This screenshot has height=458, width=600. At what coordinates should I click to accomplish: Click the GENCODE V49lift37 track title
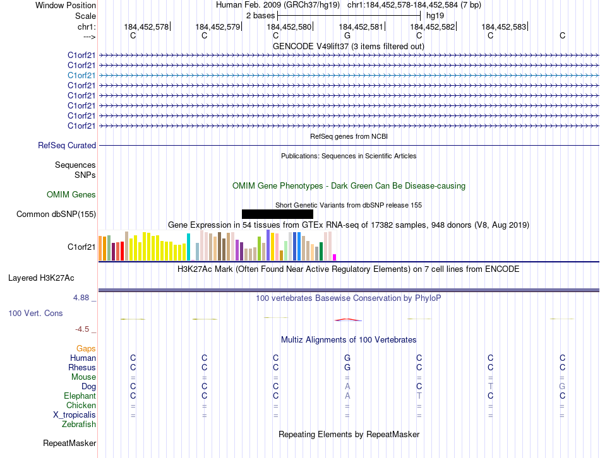point(348,47)
